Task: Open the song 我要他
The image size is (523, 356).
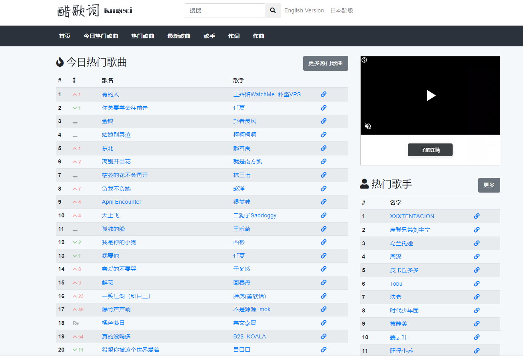Action: 110,256
